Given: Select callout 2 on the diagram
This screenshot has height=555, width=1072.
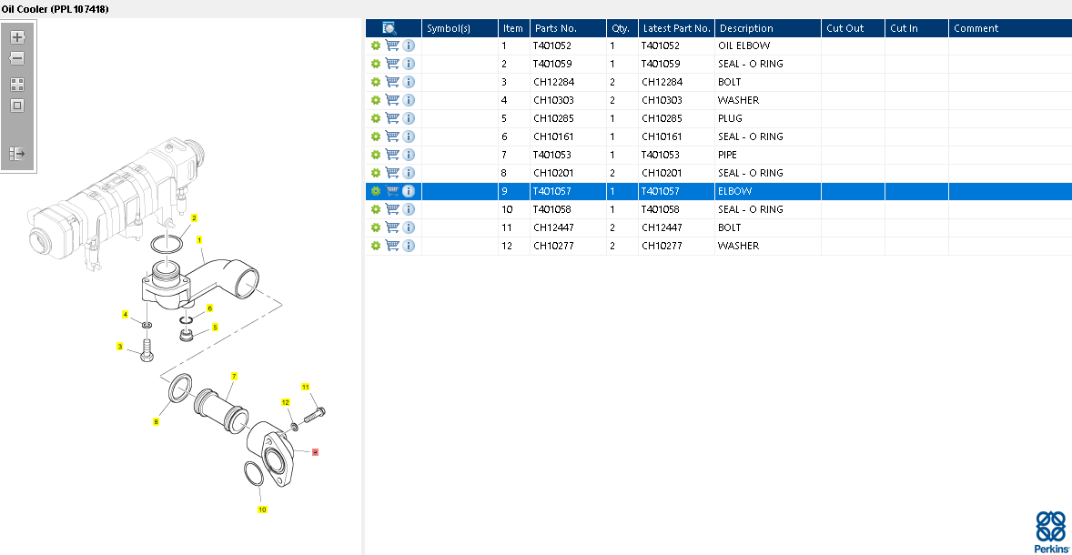Looking at the screenshot, I should pos(194,218).
